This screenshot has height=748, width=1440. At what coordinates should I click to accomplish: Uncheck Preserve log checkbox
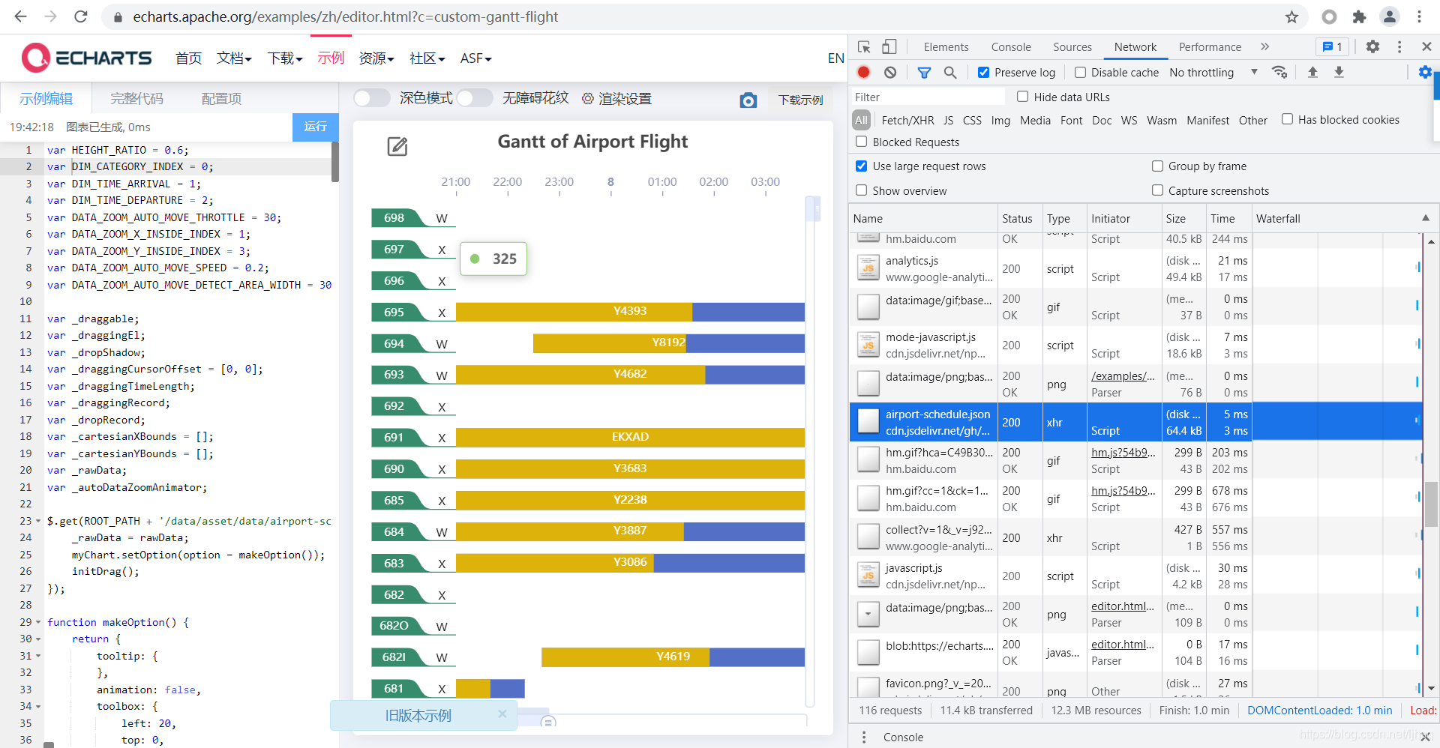click(x=983, y=73)
